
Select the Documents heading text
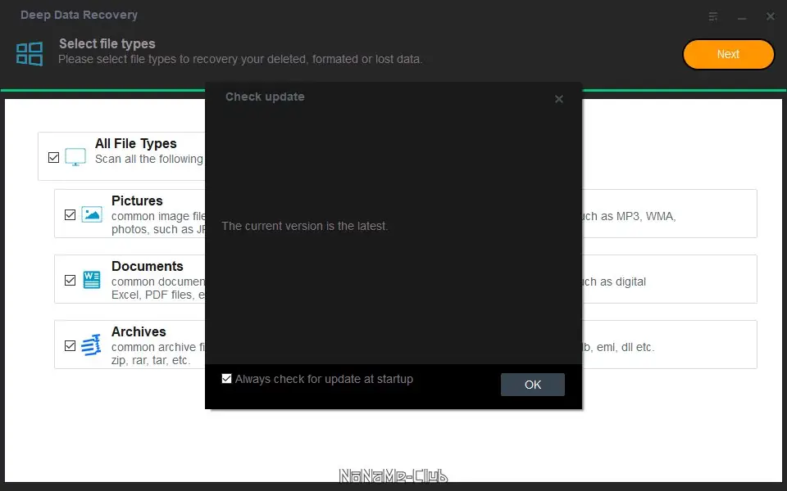pyautogui.click(x=147, y=266)
